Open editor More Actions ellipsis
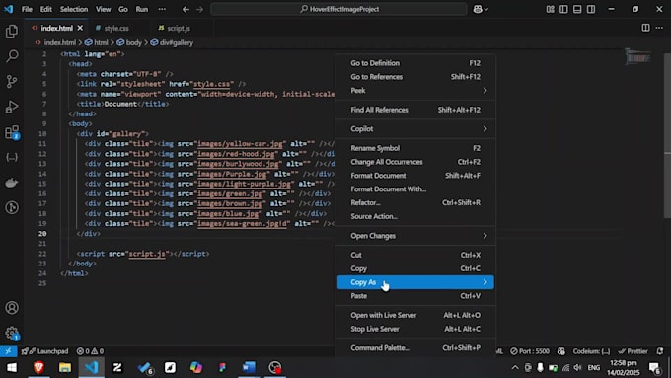671x378 pixels. (x=659, y=28)
